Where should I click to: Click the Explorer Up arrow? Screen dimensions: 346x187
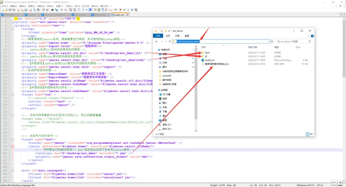170,41
